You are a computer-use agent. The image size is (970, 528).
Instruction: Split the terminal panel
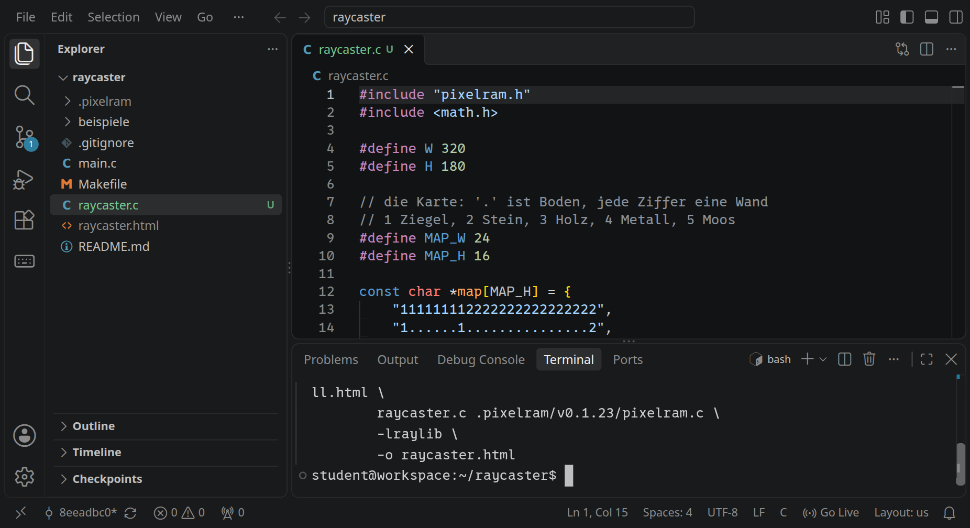click(x=845, y=359)
